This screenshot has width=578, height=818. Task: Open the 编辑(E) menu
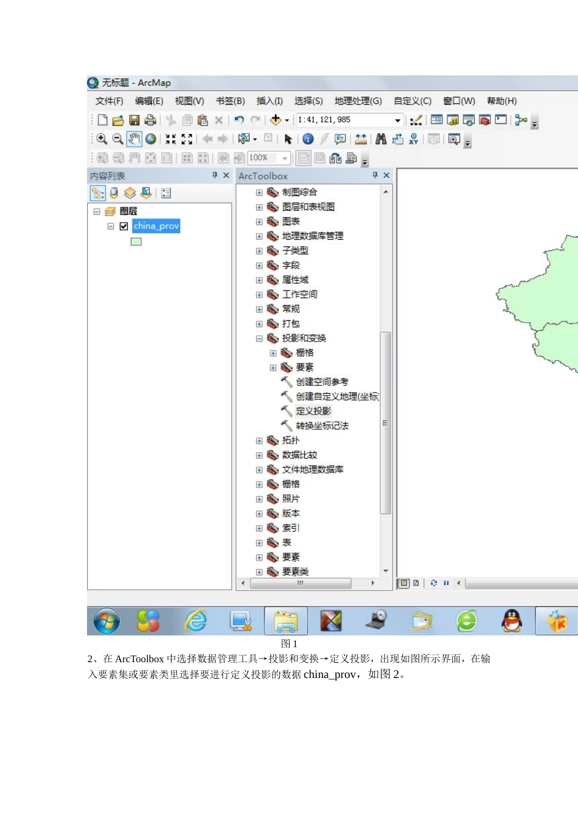pyautogui.click(x=149, y=101)
